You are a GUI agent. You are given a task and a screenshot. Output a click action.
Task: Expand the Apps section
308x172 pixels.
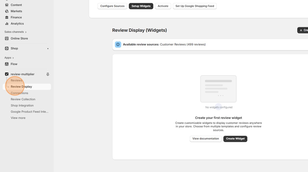pos(9,58)
